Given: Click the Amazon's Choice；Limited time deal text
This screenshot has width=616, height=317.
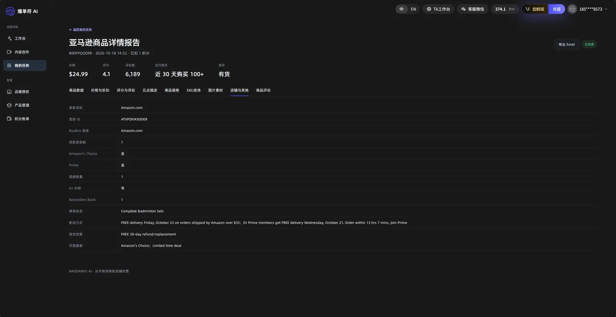Looking at the screenshot, I should coord(151,246).
